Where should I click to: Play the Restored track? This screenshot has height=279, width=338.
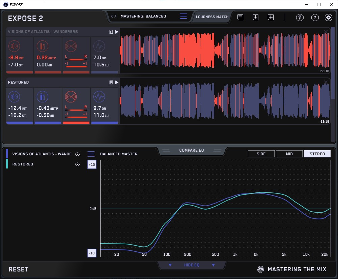(x=117, y=83)
